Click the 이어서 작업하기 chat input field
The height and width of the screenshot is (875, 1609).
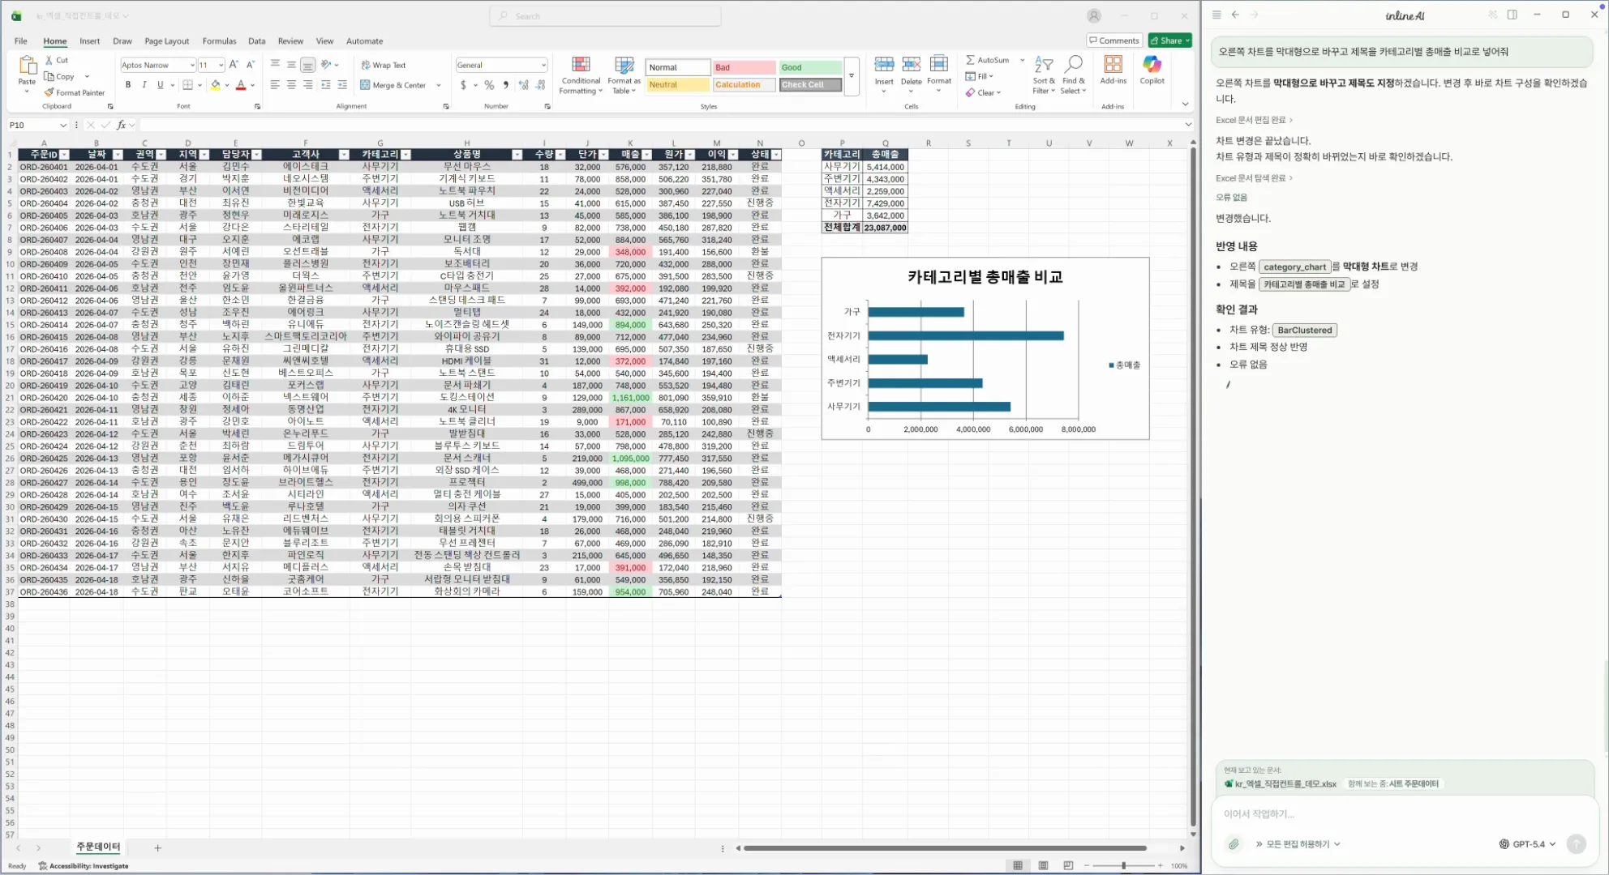pyautogui.click(x=1379, y=813)
